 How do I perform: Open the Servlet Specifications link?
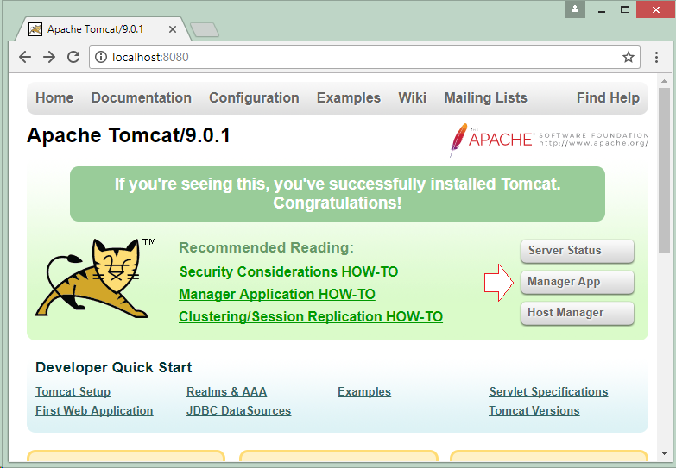click(x=548, y=391)
